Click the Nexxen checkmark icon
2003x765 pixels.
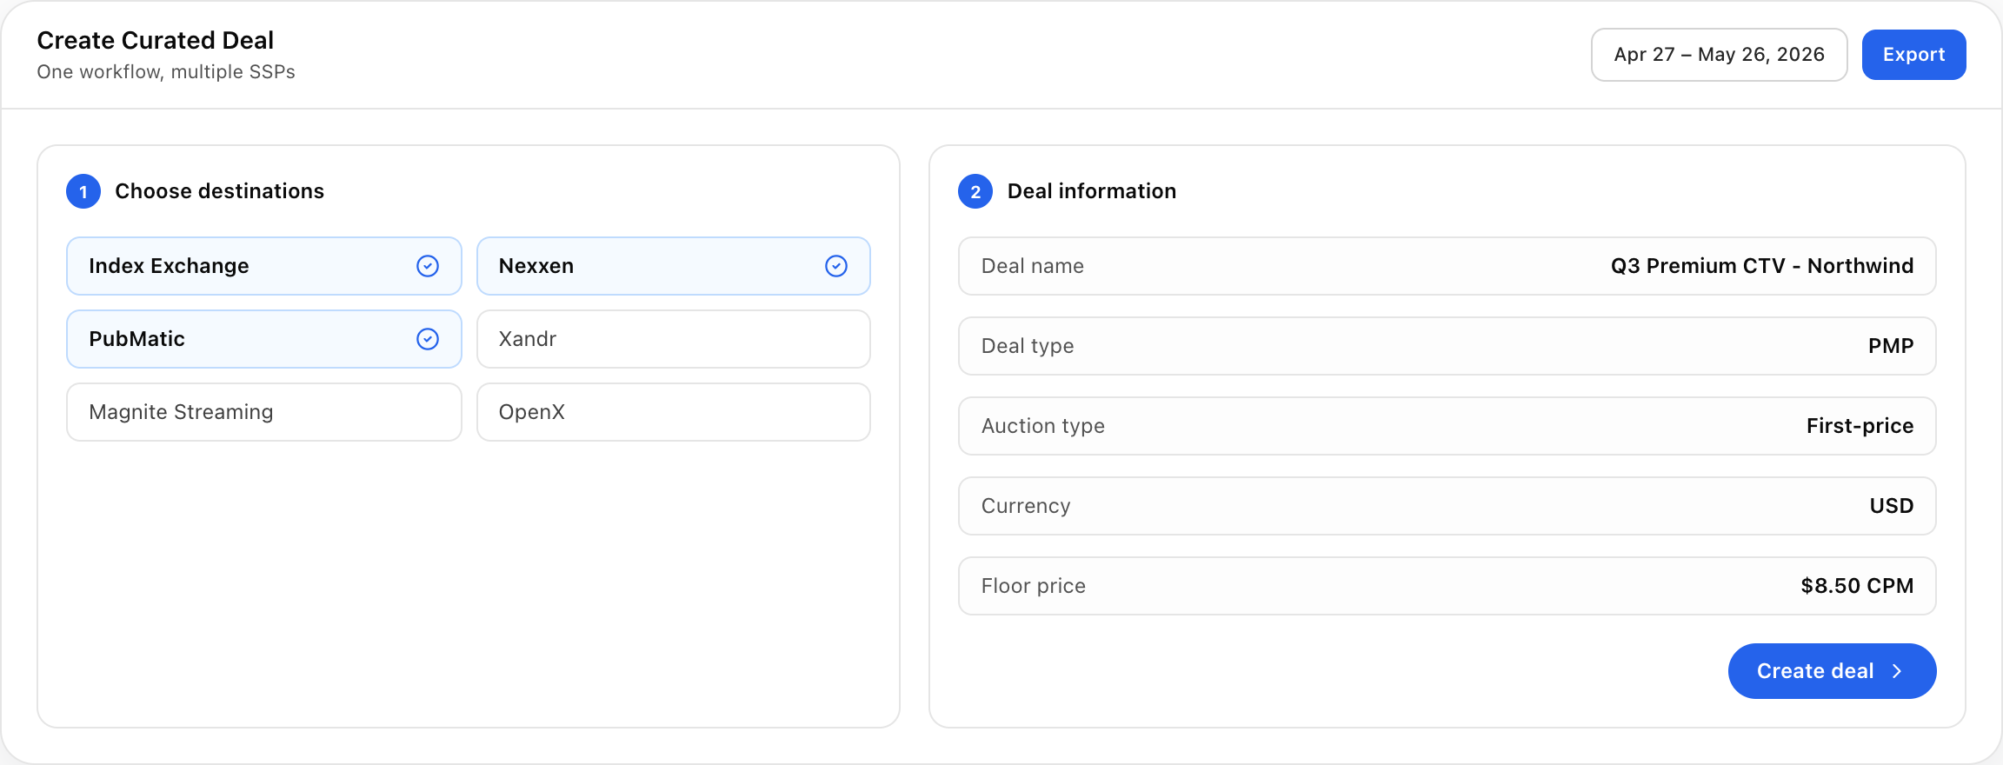(836, 266)
